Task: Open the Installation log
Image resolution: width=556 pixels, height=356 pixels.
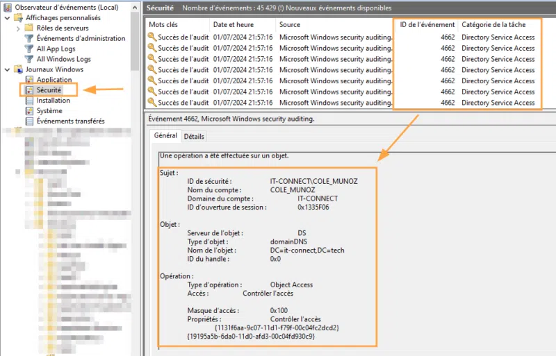Action: (53, 101)
